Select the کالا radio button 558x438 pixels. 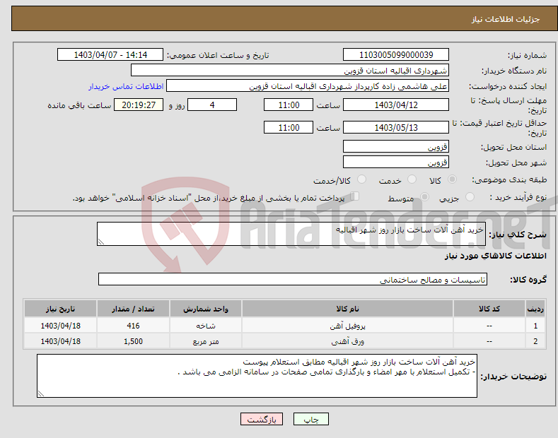pyautogui.click(x=452, y=179)
